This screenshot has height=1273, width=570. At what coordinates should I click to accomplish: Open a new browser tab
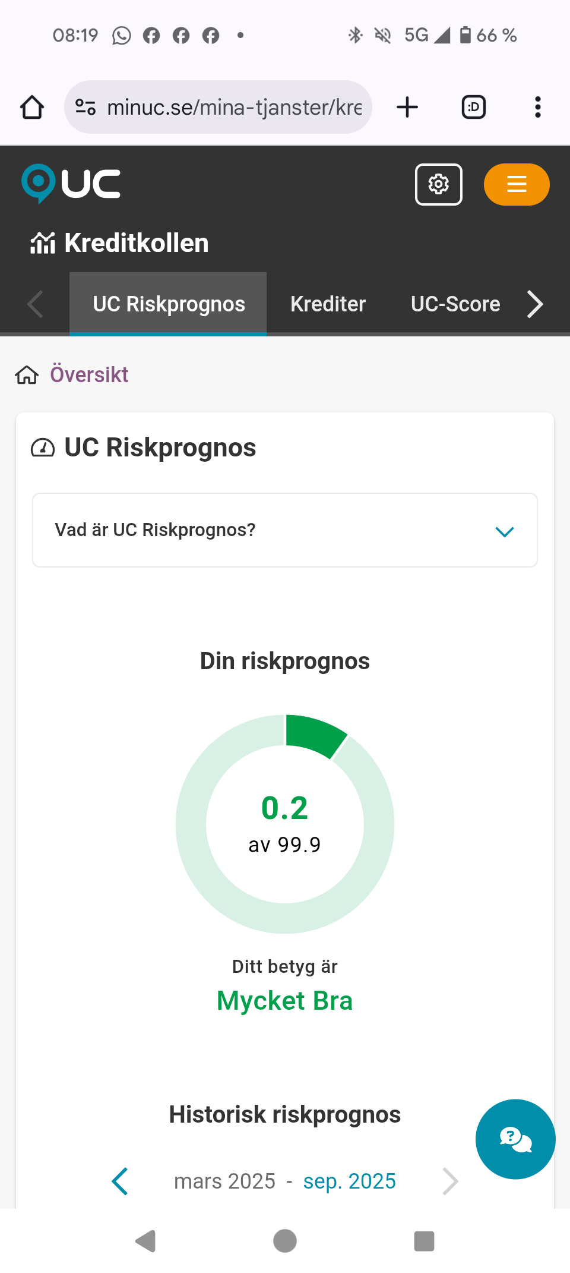(x=407, y=108)
